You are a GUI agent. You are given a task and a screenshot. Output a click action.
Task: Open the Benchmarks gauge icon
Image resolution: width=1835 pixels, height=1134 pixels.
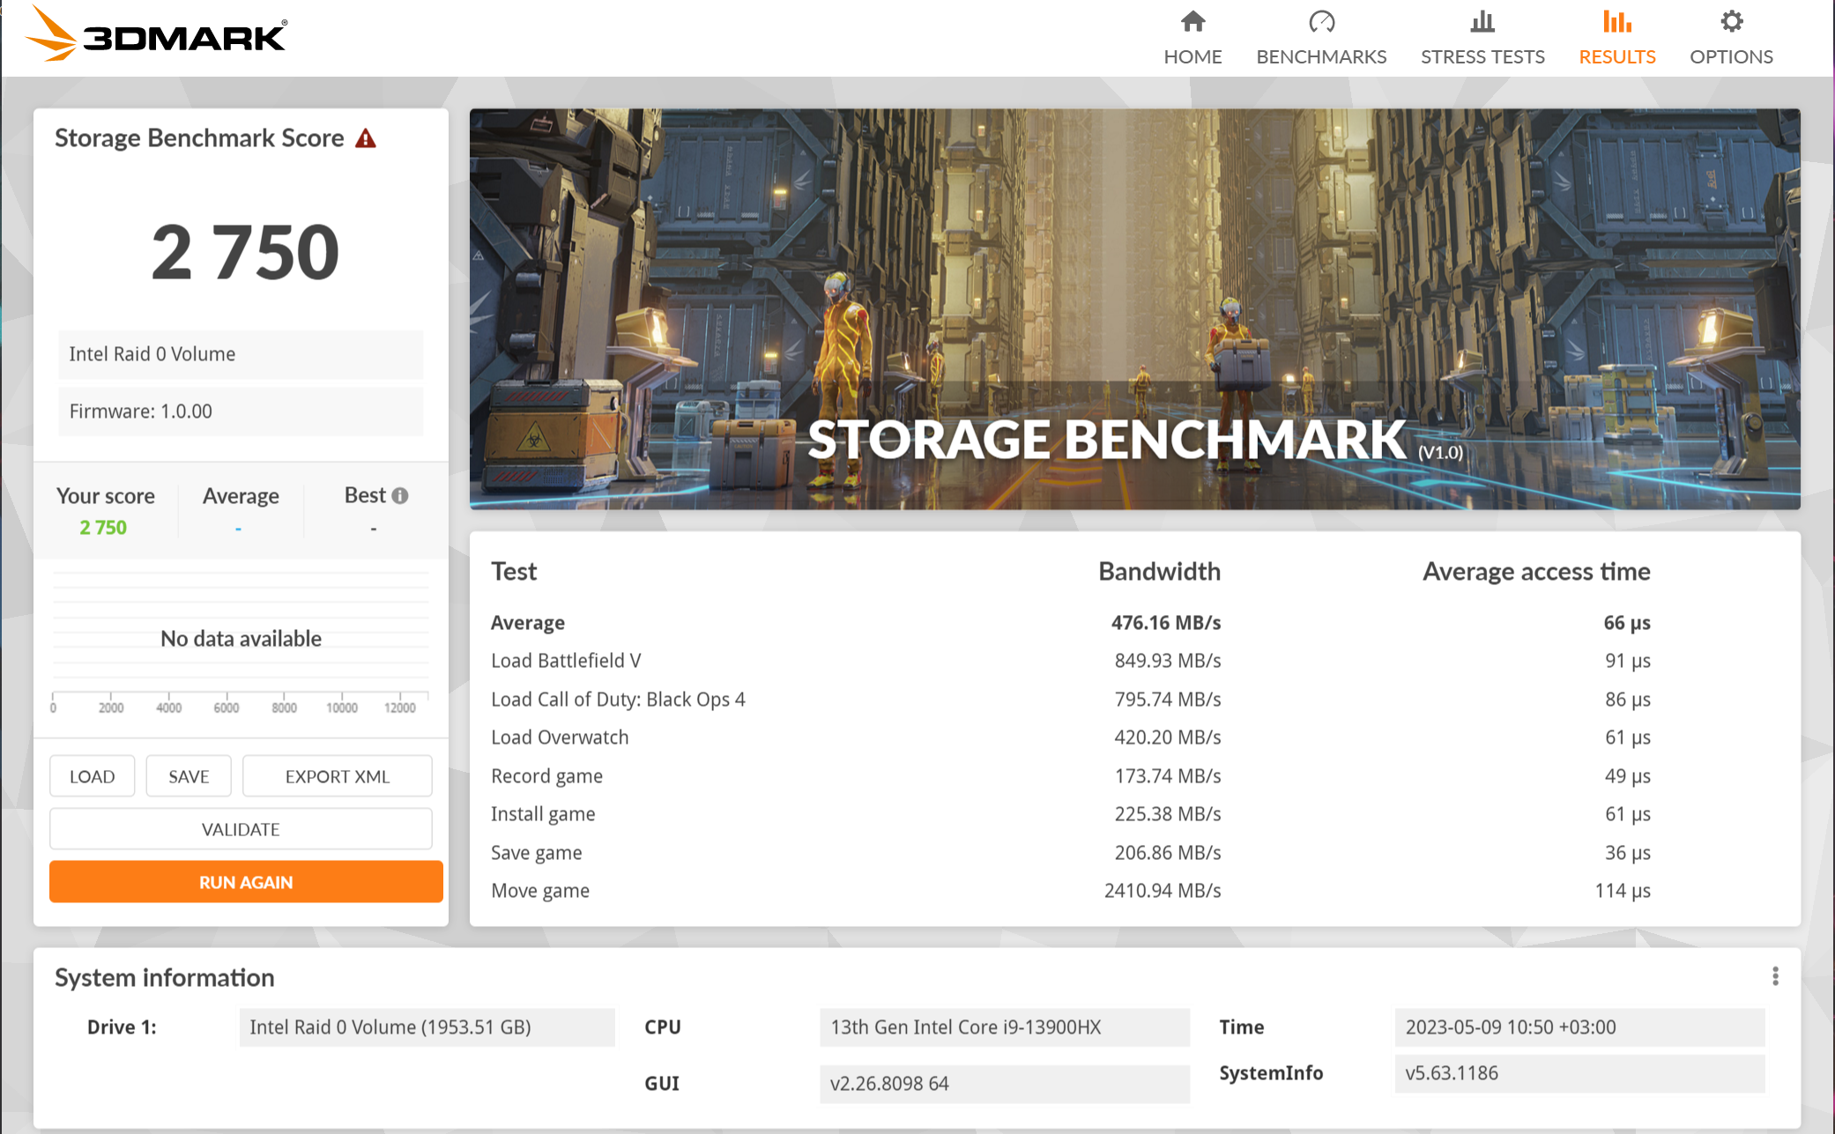coord(1321,21)
